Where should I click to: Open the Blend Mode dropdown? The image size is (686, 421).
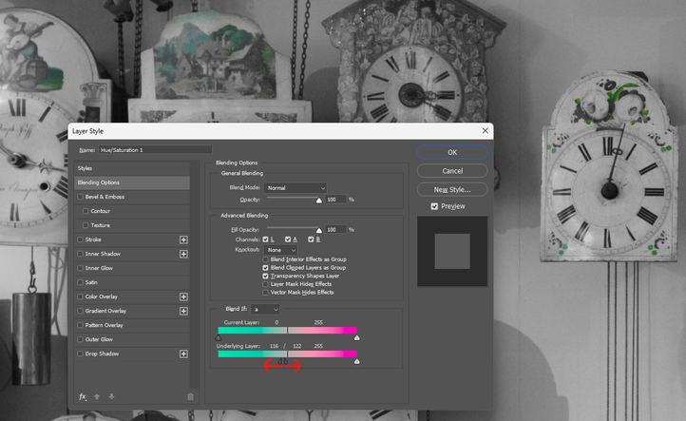[295, 188]
